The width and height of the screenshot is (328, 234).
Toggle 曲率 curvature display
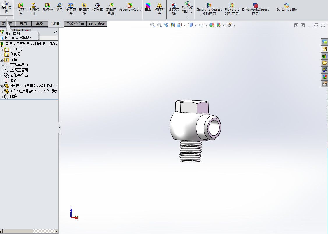pos(148,7)
